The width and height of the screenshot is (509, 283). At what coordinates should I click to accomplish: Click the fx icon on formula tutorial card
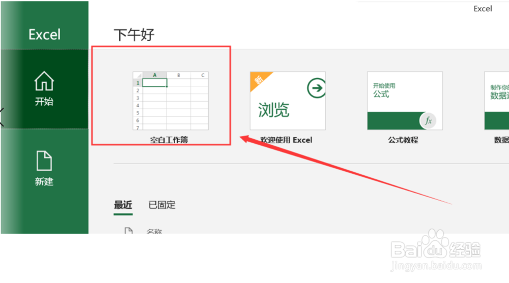(x=428, y=120)
